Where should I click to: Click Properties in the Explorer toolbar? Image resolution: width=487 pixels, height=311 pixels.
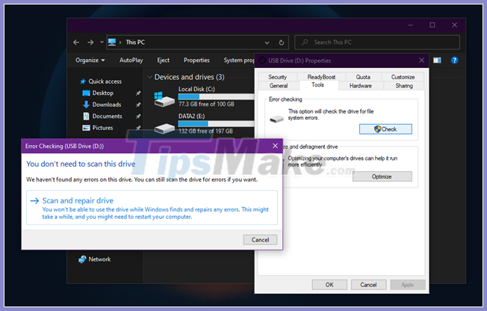click(196, 61)
